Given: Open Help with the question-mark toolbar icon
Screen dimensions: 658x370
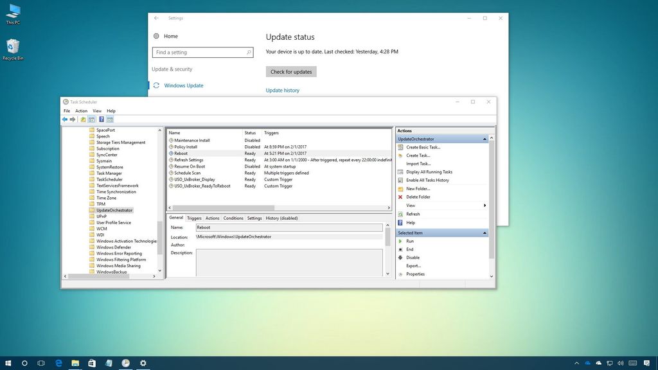Looking at the screenshot, I should pyautogui.click(x=101, y=119).
